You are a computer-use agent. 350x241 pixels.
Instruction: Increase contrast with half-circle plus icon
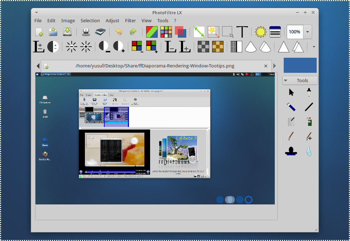tap(119, 47)
